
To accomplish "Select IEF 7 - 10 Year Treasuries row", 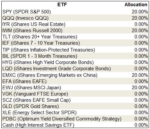I will point(75,43).
